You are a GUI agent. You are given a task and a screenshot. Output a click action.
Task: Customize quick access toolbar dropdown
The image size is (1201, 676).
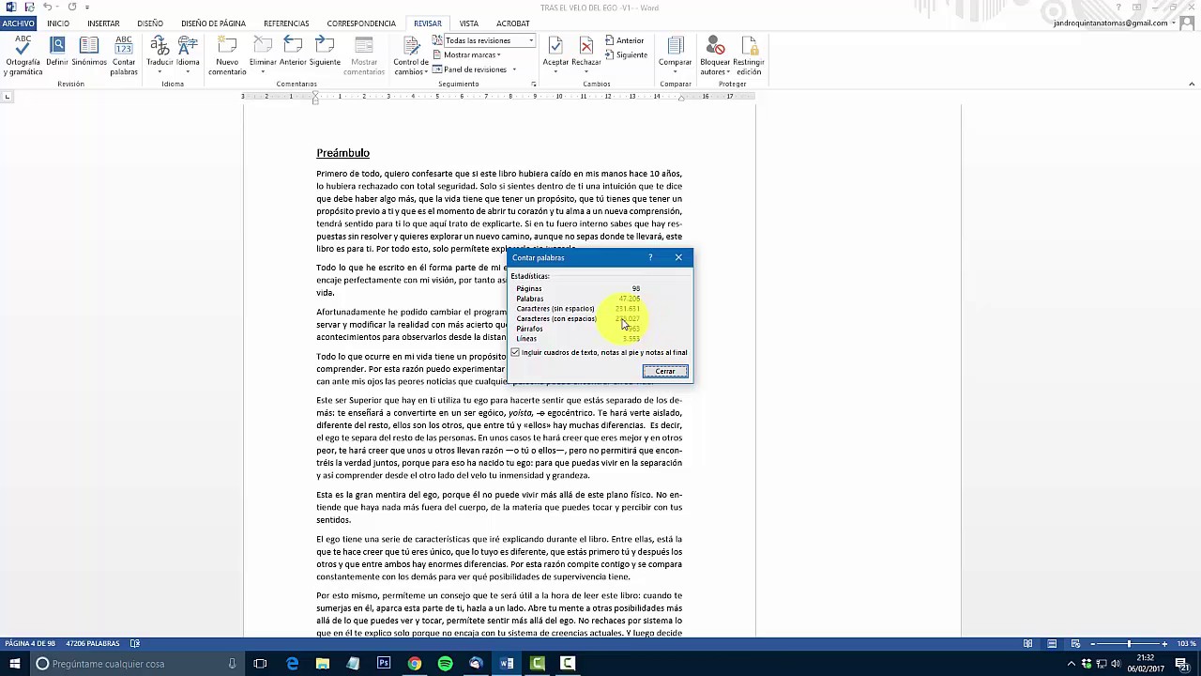point(87,7)
